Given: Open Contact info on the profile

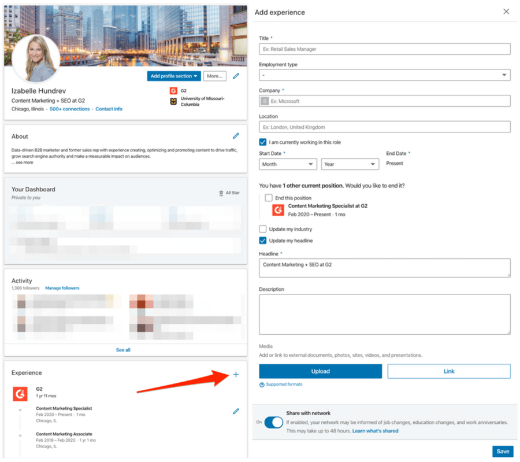Looking at the screenshot, I should pos(109,109).
